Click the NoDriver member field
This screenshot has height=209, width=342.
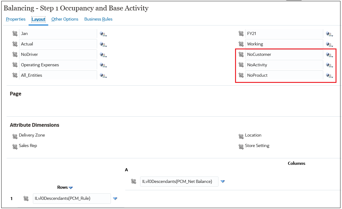58,55
